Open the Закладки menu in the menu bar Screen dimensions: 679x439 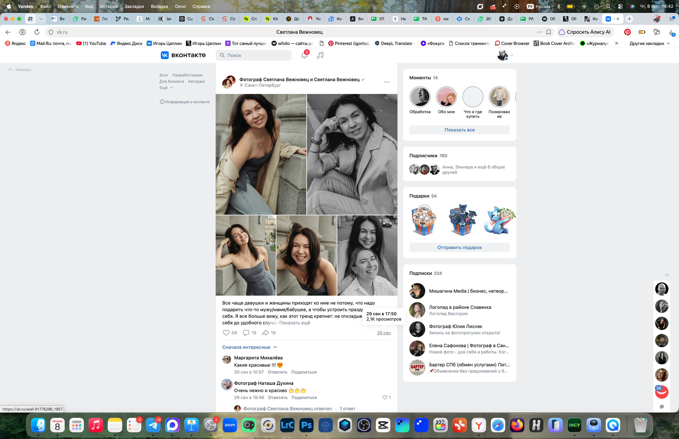coord(134,6)
